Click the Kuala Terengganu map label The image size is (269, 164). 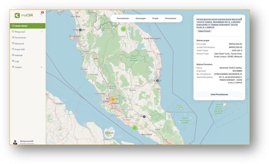click(152, 38)
